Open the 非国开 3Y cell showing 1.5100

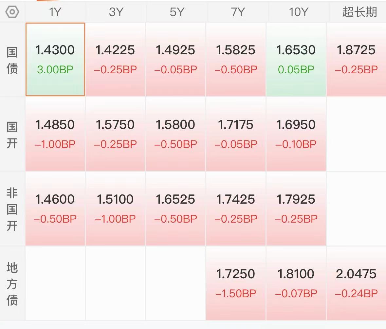click(115, 209)
